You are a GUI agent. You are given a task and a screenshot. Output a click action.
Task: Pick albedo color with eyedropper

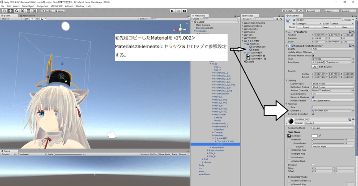(x=320, y=136)
